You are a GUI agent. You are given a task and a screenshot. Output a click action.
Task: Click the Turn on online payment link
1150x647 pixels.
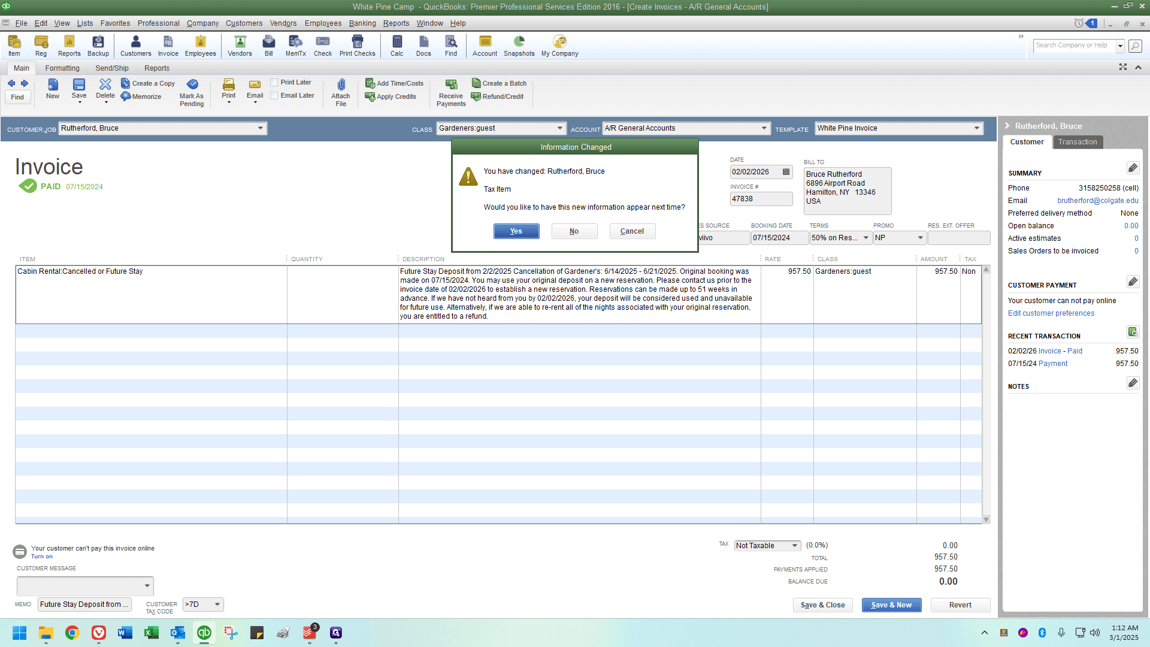click(x=42, y=557)
